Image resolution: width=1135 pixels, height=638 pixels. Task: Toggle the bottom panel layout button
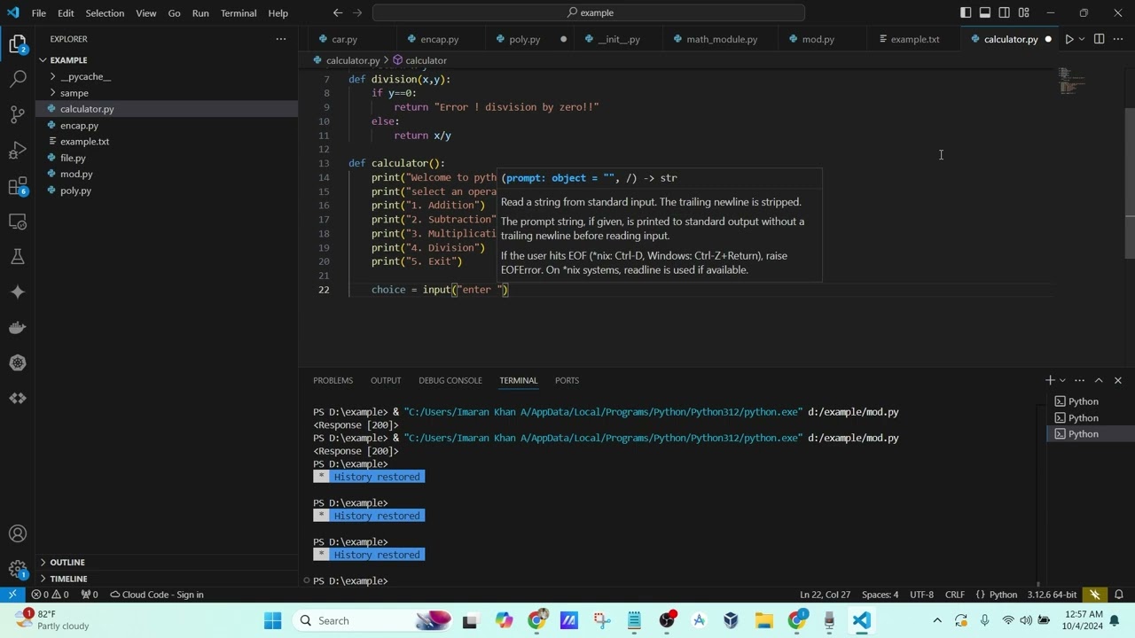985,12
